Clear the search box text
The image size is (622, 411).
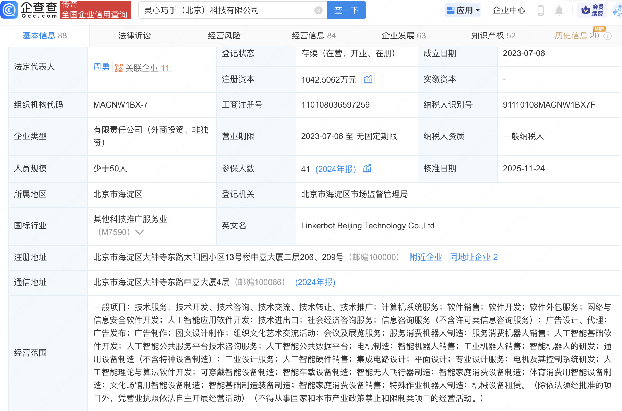pos(318,10)
